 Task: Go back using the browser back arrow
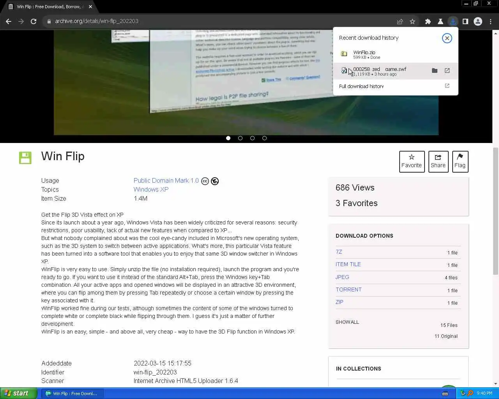(x=9, y=21)
